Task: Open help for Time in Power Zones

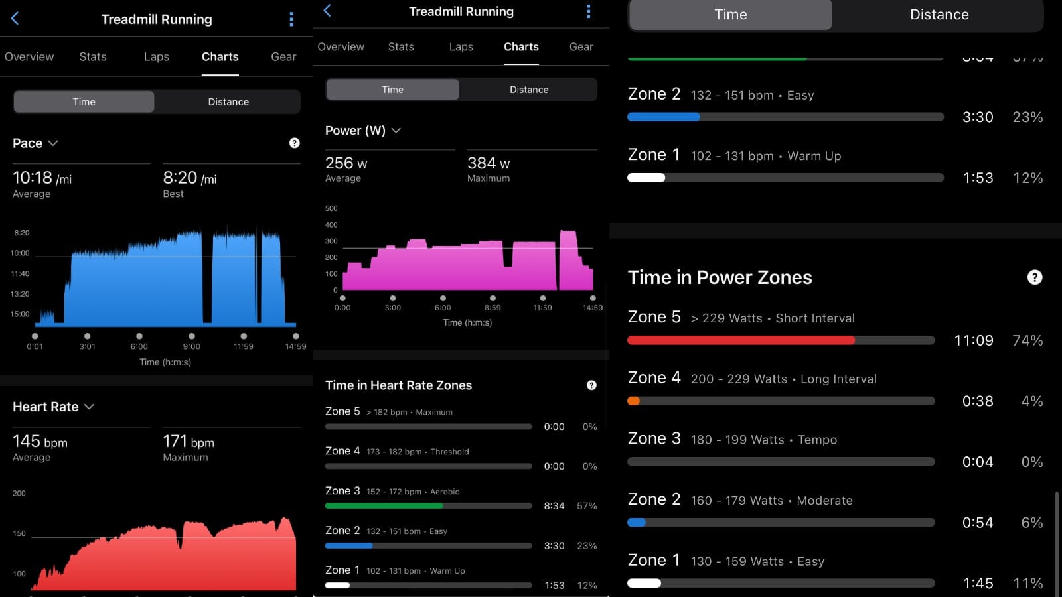Action: tap(1034, 277)
